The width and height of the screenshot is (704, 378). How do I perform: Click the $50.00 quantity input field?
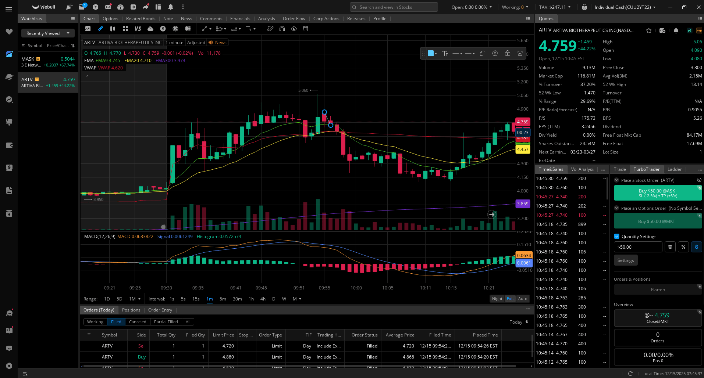click(638, 247)
